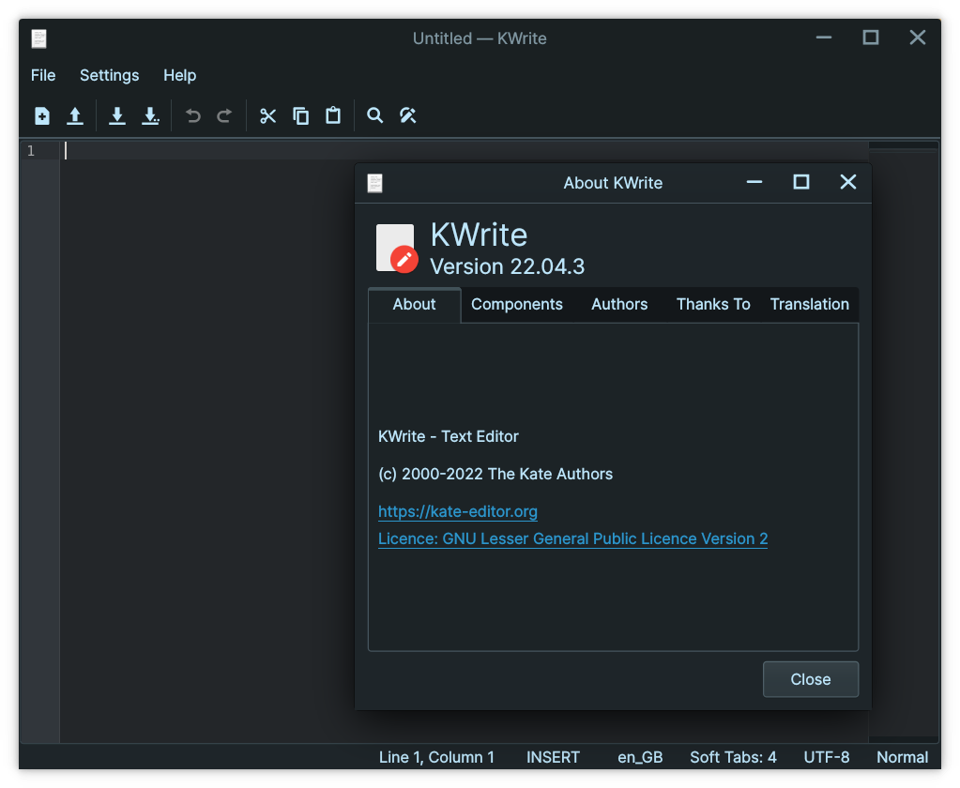960x788 pixels.
Task: Open the GNU Lesser General Public Licence link
Action: [573, 539]
